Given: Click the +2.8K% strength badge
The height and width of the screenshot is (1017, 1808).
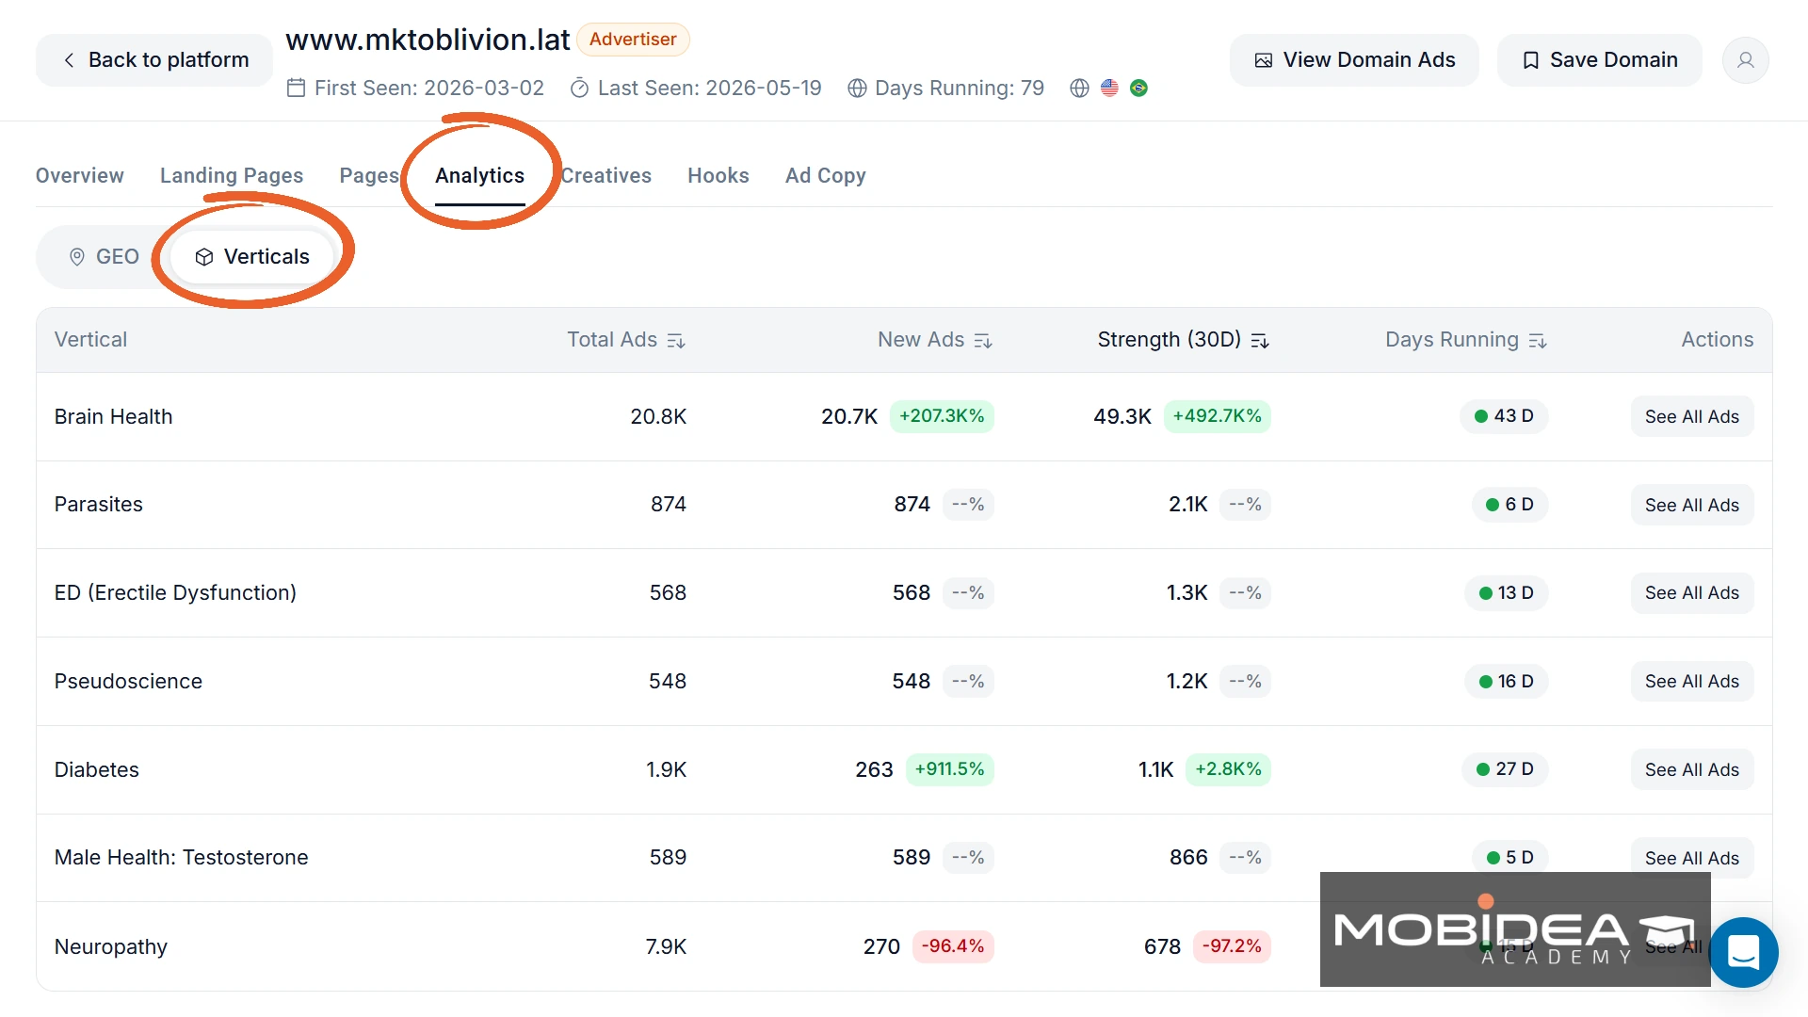Looking at the screenshot, I should [1228, 768].
